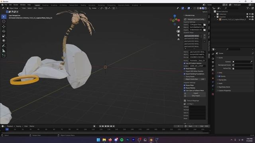
Task: Select the Scale tool
Action: tap(4, 36)
